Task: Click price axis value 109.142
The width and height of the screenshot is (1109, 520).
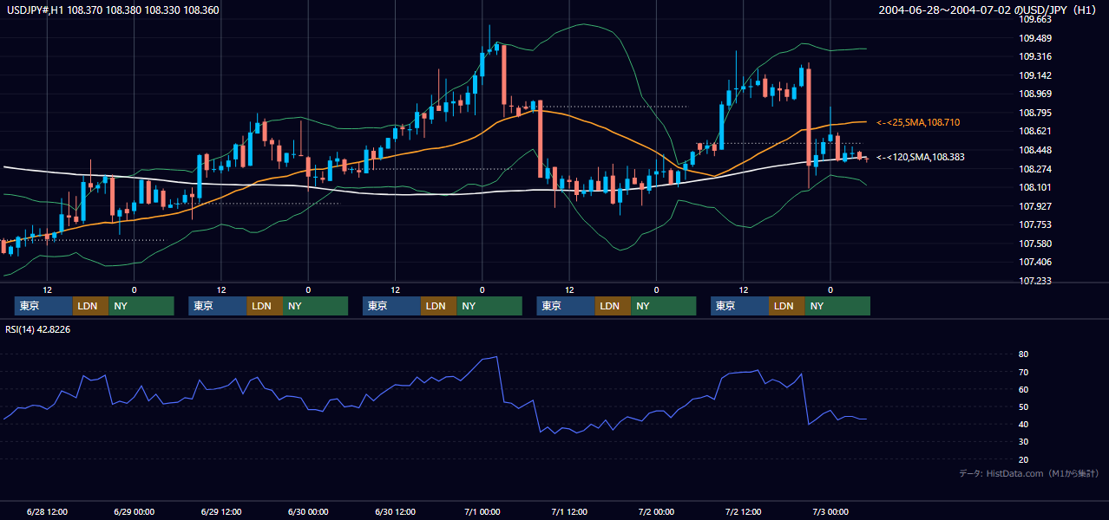Action: pos(1036,75)
